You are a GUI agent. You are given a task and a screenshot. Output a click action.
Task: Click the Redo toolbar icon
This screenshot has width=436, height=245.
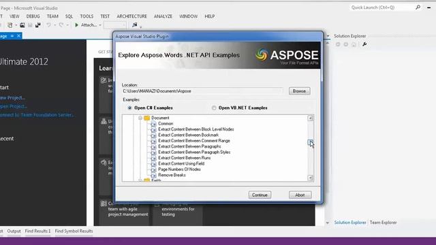pos(61,25)
